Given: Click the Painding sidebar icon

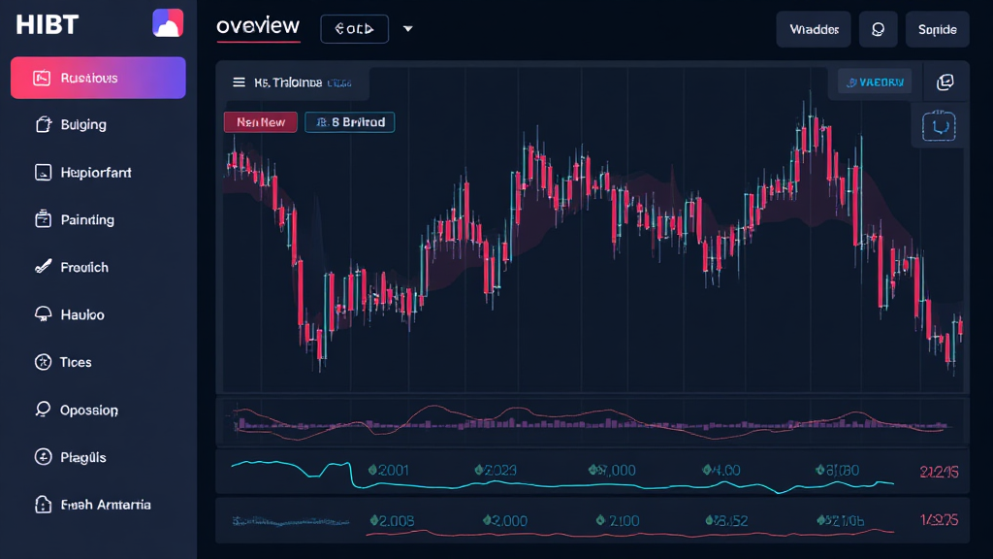Looking at the screenshot, I should point(42,219).
